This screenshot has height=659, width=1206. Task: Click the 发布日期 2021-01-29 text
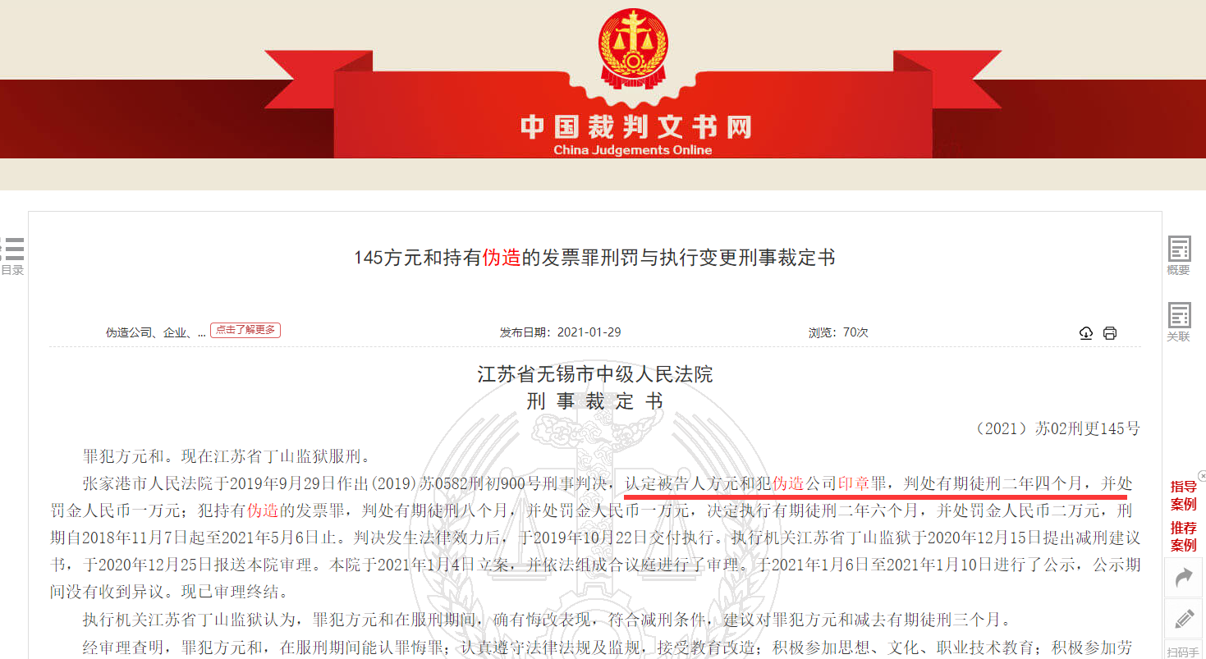561,332
